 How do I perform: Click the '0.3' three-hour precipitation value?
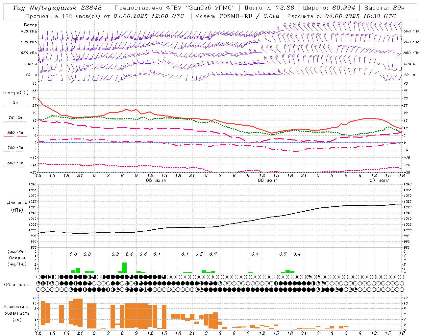point(115,254)
